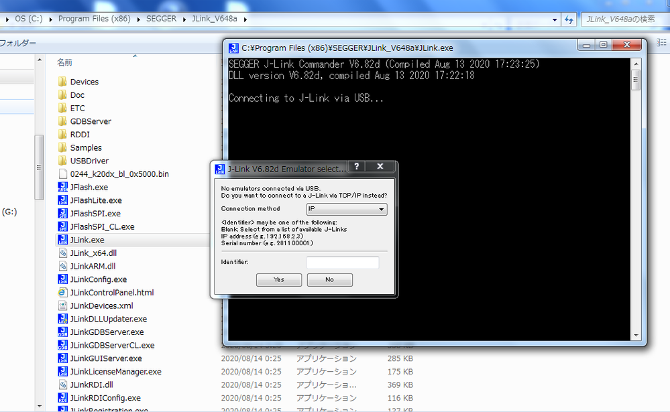The width and height of the screenshot is (670, 412).
Task: Select the JLinkRDI.dll icon
Action: pos(62,385)
